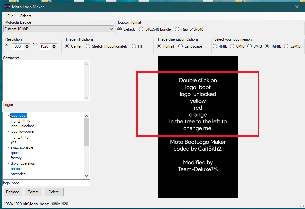Click the Delete button

[x=54, y=192]
